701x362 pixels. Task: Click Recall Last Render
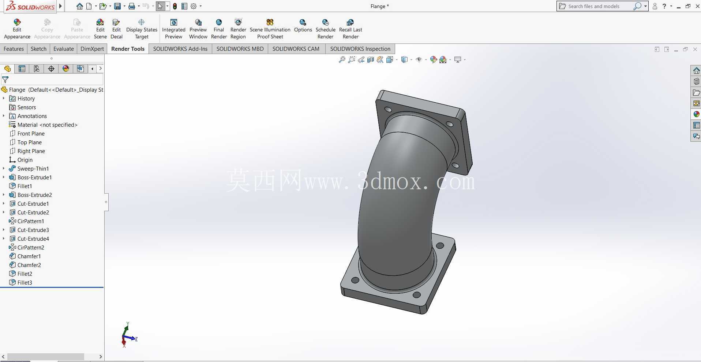click(x=350, y=29)
